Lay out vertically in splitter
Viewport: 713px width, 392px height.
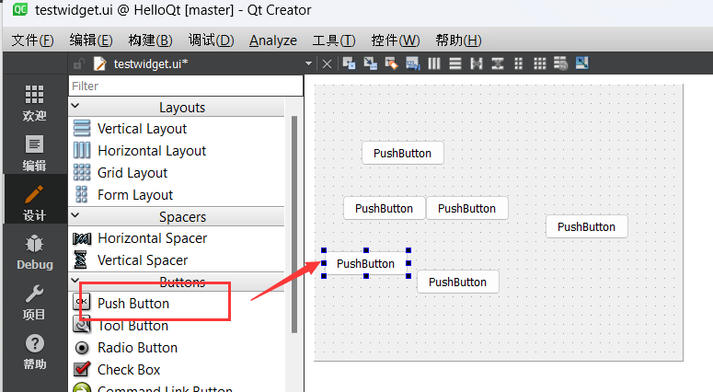(498, 63)
